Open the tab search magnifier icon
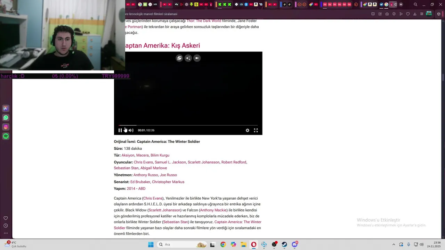445x250 pixels. [415, 5]
